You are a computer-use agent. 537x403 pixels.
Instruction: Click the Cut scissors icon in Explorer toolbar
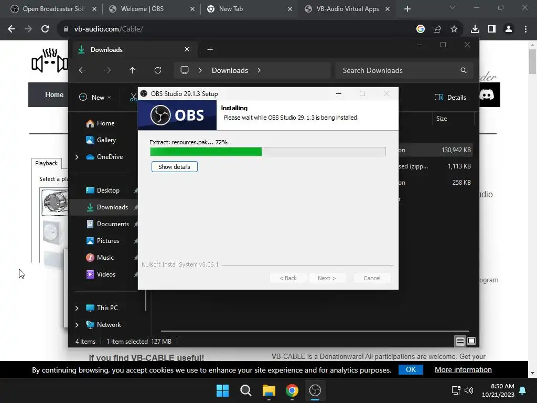point(133,97)
